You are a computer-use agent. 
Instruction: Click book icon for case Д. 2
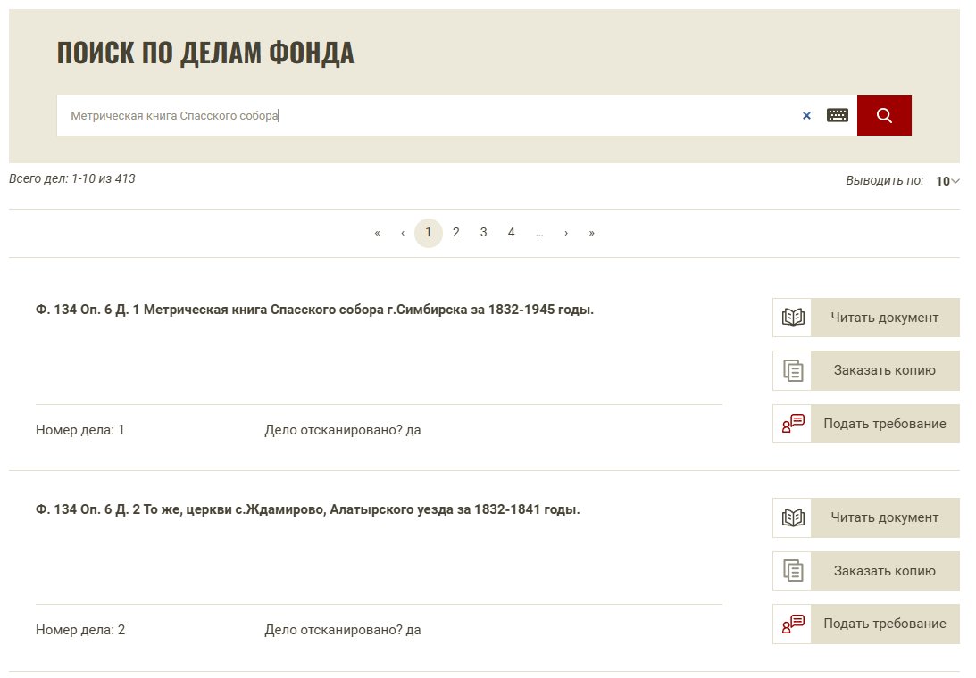(793, 517)
